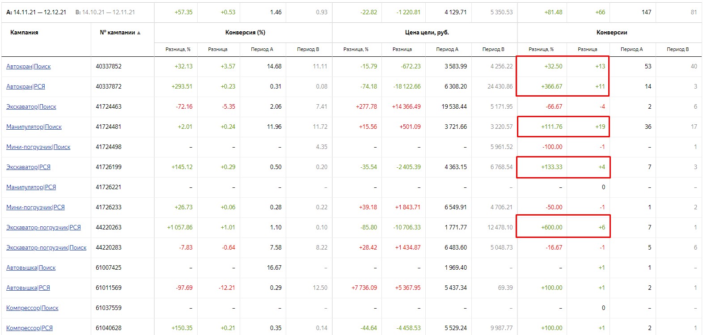Click campaign number 61011569
The height and width of the screenshot is (335, 703).
(x=109, y=288)
